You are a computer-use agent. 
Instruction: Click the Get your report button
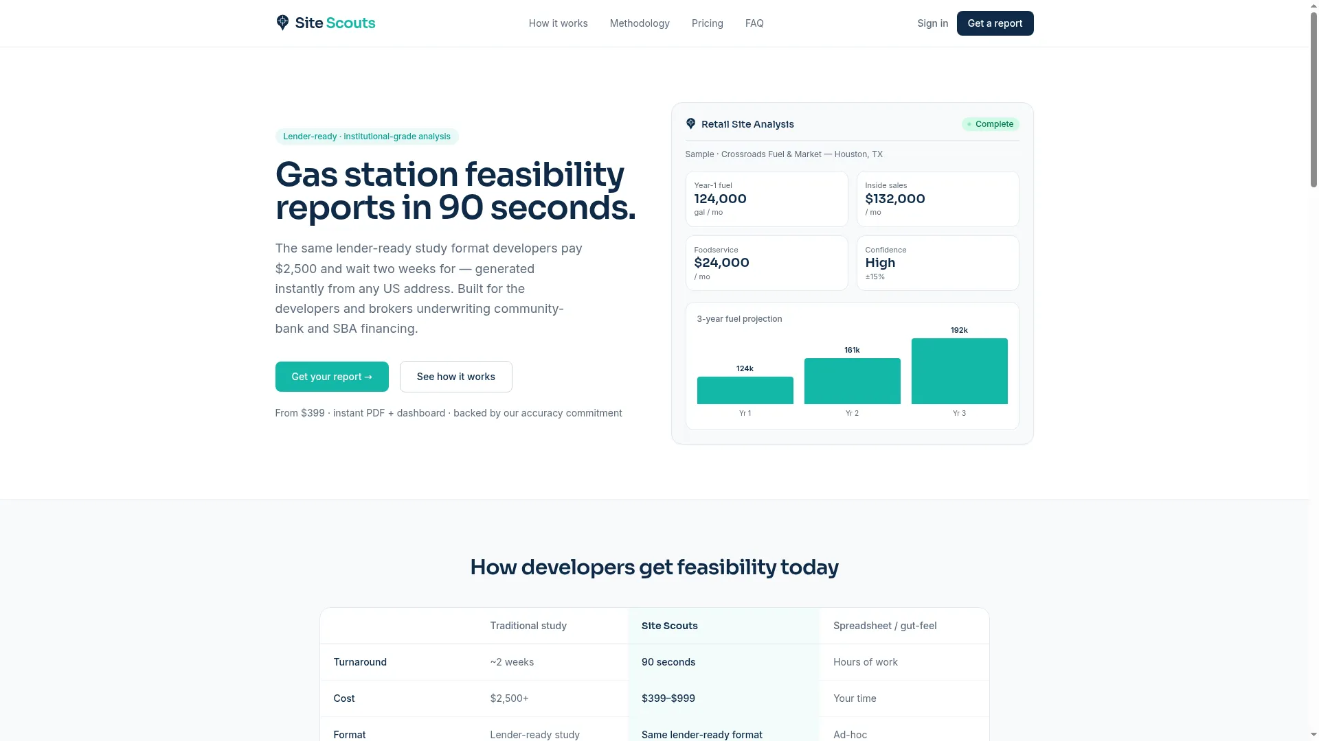click(x=332, y=377)
